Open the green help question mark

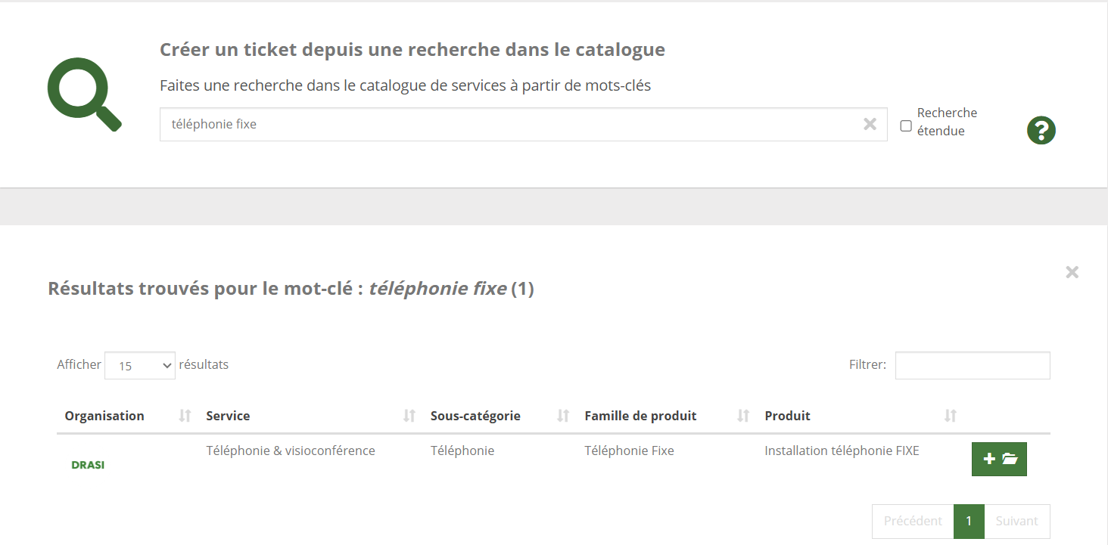[x=1041, y=131]
